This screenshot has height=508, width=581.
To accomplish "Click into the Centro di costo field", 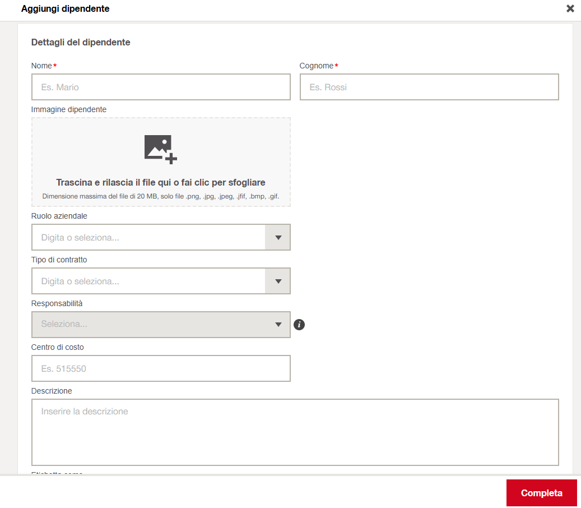I will 161,369.
